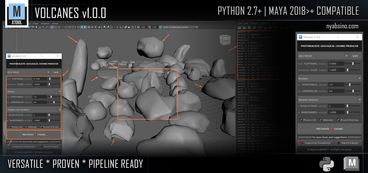Open the viewport Panels menu
368x173 pixels.
55,23
